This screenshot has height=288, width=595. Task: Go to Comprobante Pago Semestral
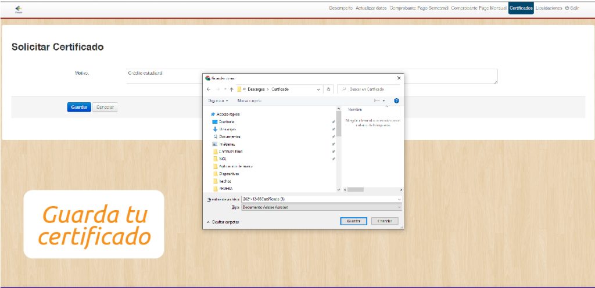(x=419, y=8)
